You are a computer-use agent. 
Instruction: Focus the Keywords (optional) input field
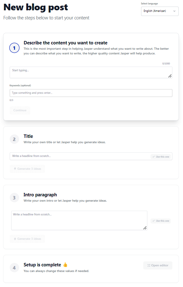pos(91,93)
